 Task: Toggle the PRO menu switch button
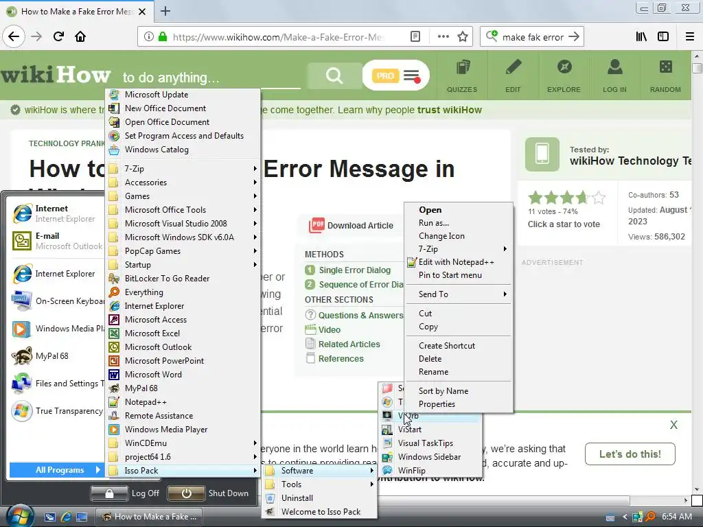coord(396,75)
